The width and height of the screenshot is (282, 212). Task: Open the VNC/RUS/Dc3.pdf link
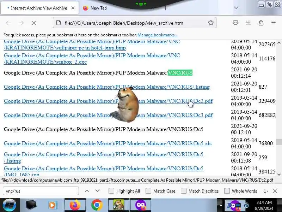(108, 115)
